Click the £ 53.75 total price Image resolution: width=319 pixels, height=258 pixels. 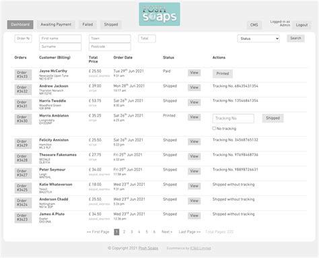95,101
